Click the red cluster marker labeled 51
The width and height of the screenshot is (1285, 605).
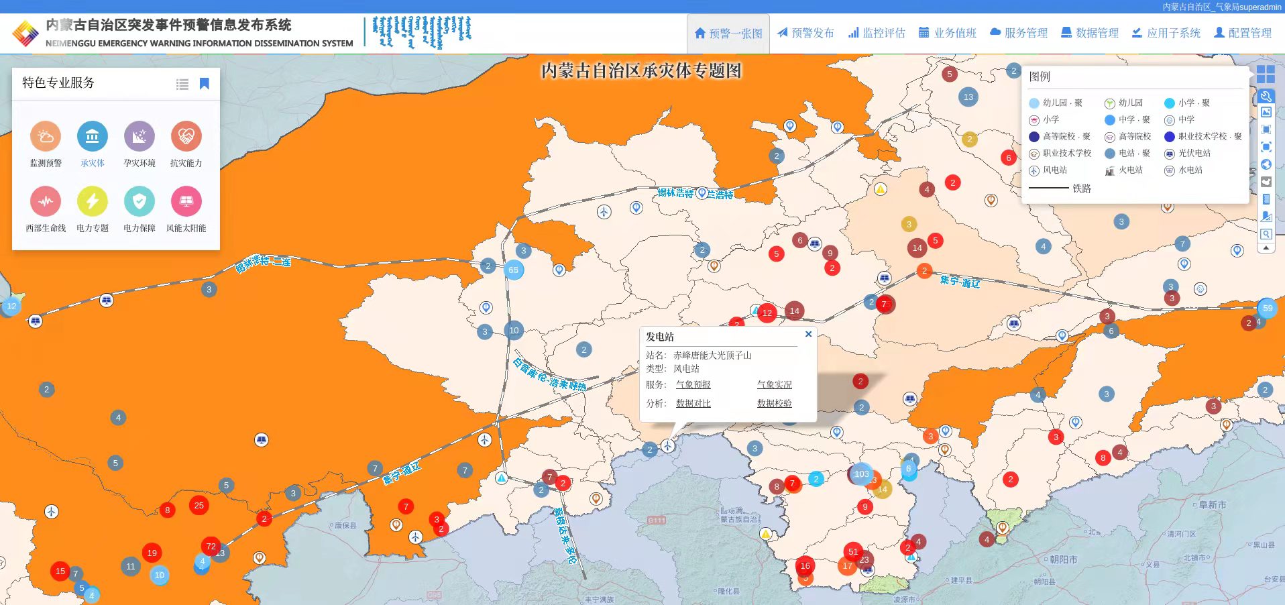pyautogui.click(x=853, y=552)
